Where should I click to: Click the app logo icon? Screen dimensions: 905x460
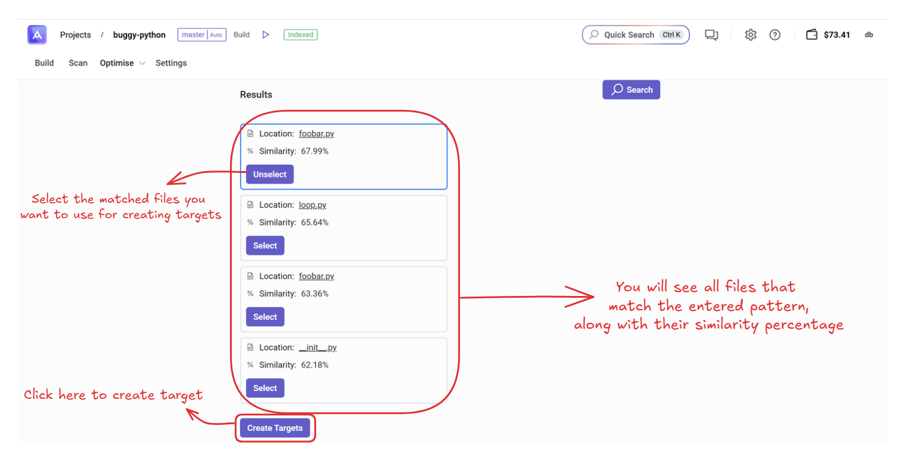pyautogui.click(x=37, y=35)
